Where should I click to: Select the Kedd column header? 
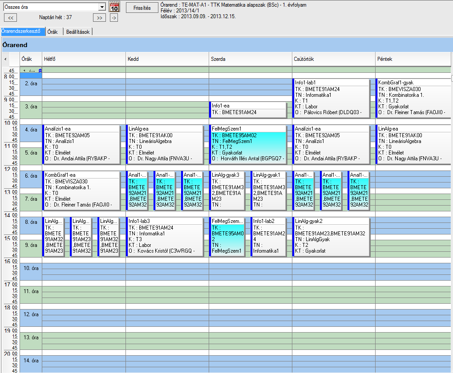167,59
